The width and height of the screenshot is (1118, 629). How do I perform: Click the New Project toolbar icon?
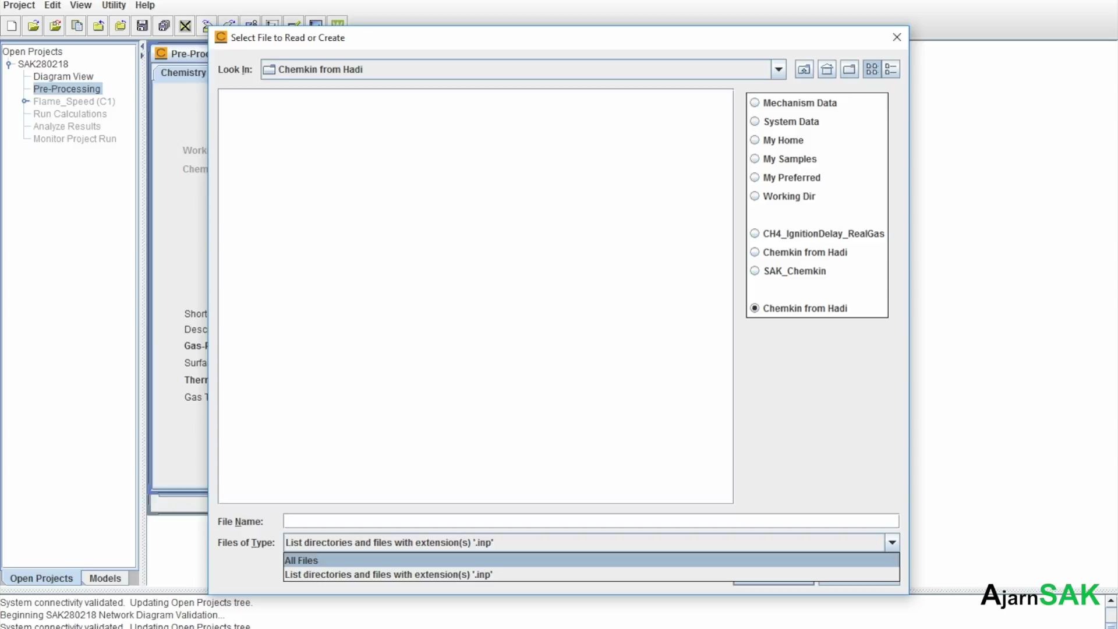tap(12, 26)
